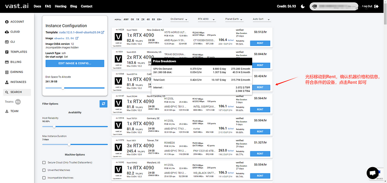Screen dimensions: 387x183
Task: Open the RTX 4090 GPU model dropdown
Action: tap(207, 19)
